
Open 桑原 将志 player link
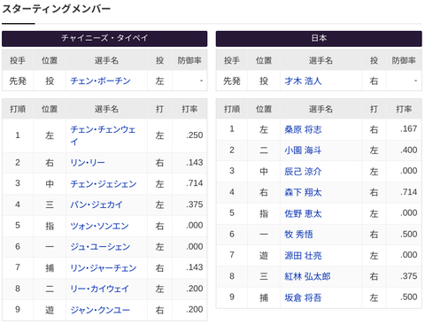[x=303, y=129]
